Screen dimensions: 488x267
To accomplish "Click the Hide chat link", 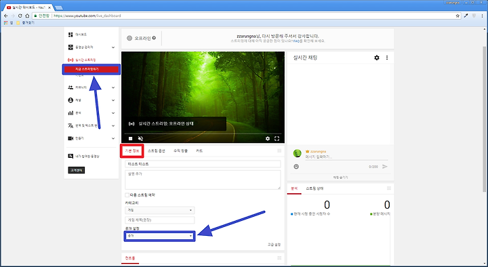I will click(340, 178).
